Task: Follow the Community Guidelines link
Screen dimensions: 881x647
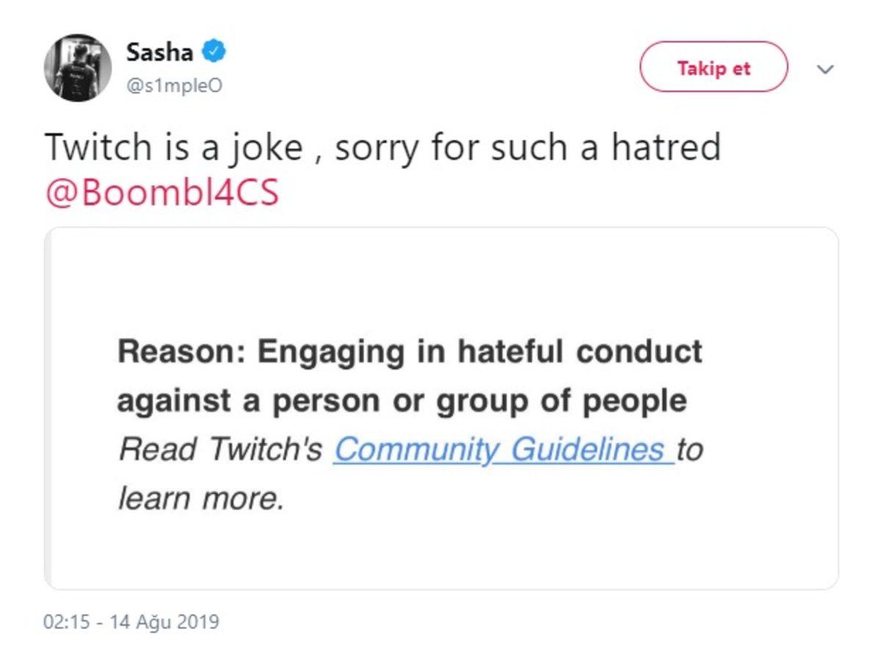Action: (x=503, y=449)
